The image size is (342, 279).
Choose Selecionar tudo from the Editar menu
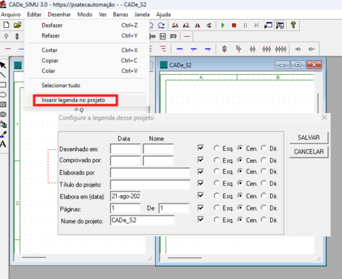[x=87, y=86]
